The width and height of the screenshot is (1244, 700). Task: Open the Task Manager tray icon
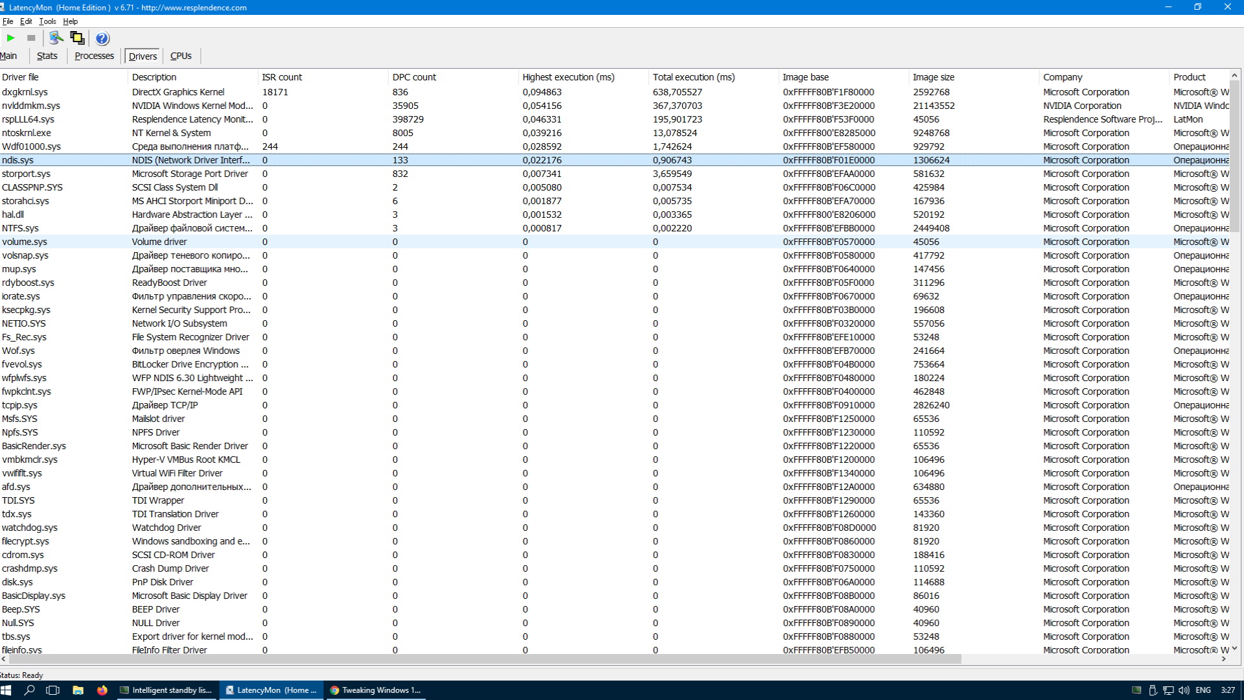coord(1136,690)
